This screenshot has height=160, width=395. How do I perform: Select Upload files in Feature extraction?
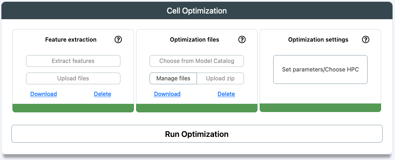click(73, 78)
